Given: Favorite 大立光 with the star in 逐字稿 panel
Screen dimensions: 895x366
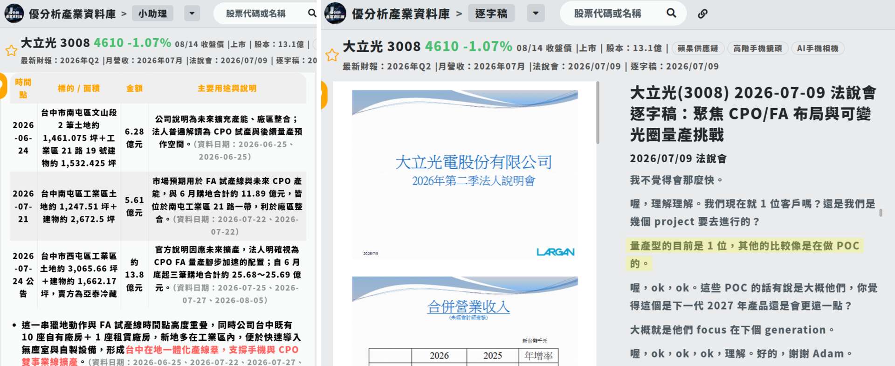Looking at the screenshot, I should (332, 55).
